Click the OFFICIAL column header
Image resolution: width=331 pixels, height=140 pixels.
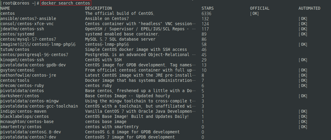(x=260, y=8)
